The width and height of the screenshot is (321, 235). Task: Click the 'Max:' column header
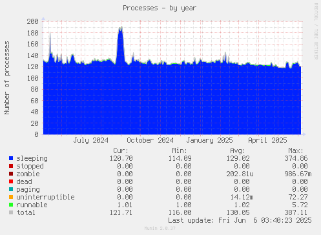click(296, 150)
